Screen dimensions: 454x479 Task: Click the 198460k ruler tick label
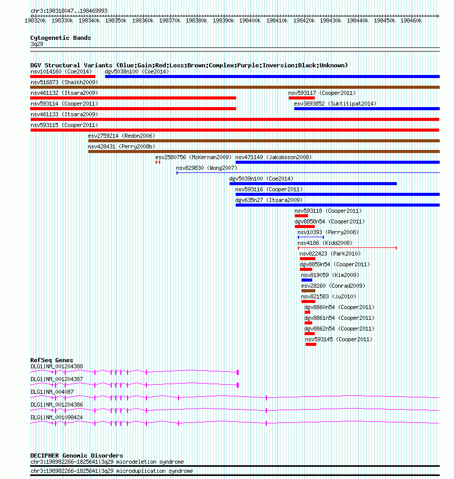pyautogui.click(x=411, y=20)
